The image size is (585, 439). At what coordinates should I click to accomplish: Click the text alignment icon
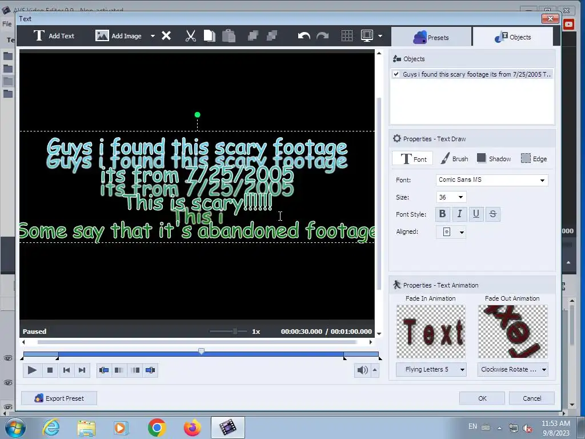pyautogui.click(x=447, y=232)
